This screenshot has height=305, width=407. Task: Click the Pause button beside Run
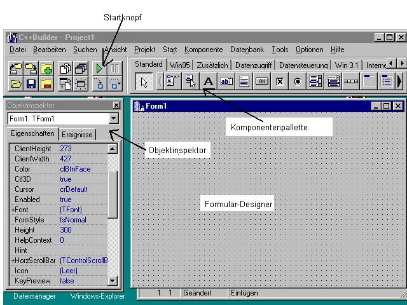[x=114, y=69]
